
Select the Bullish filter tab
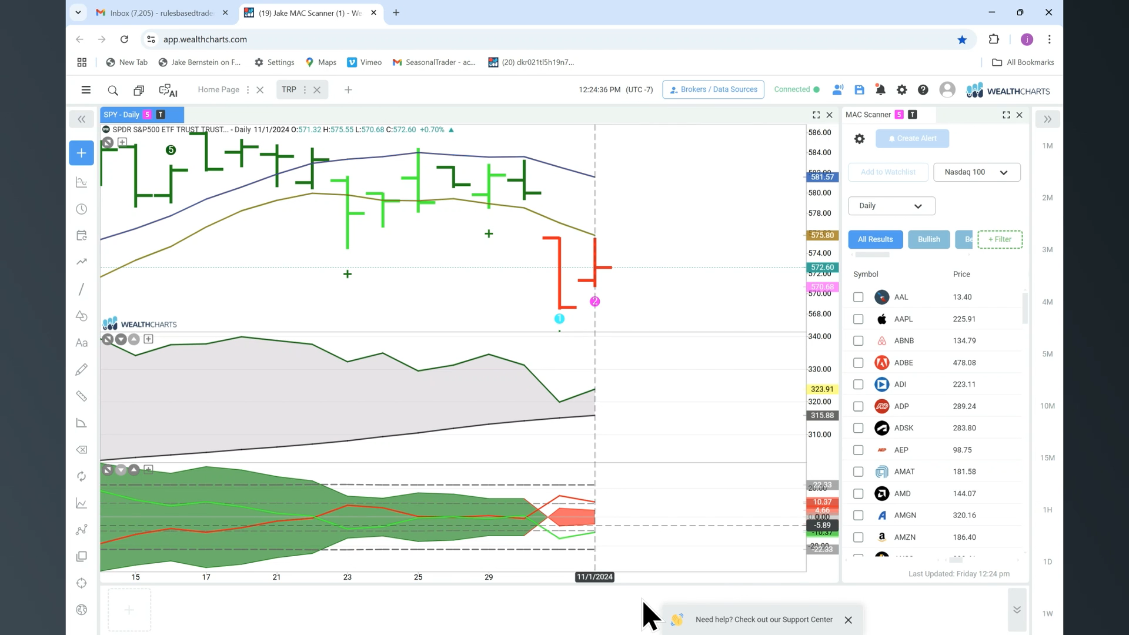point(928,239)
